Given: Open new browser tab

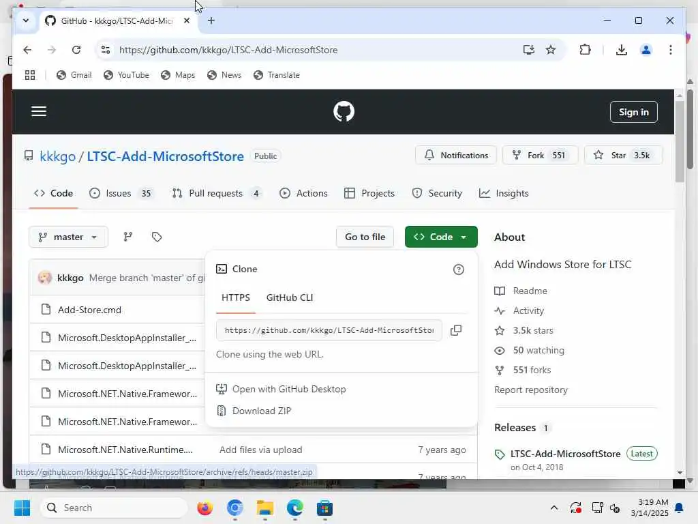Looking at the screenshot, I should click(x=211, y=20).
